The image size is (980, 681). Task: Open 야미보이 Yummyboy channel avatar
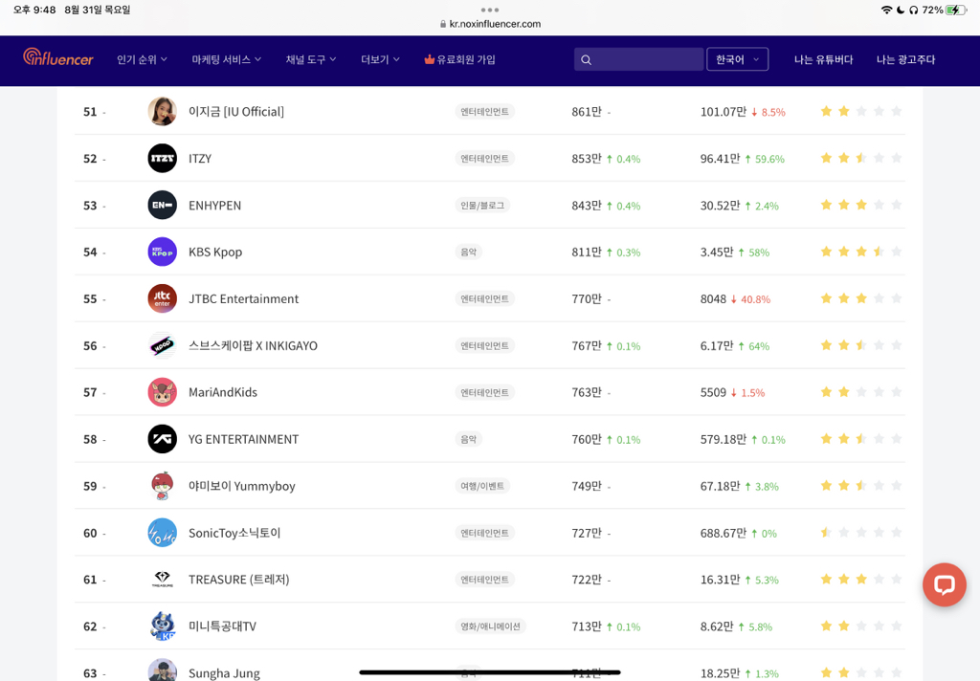tap(162, 486)
